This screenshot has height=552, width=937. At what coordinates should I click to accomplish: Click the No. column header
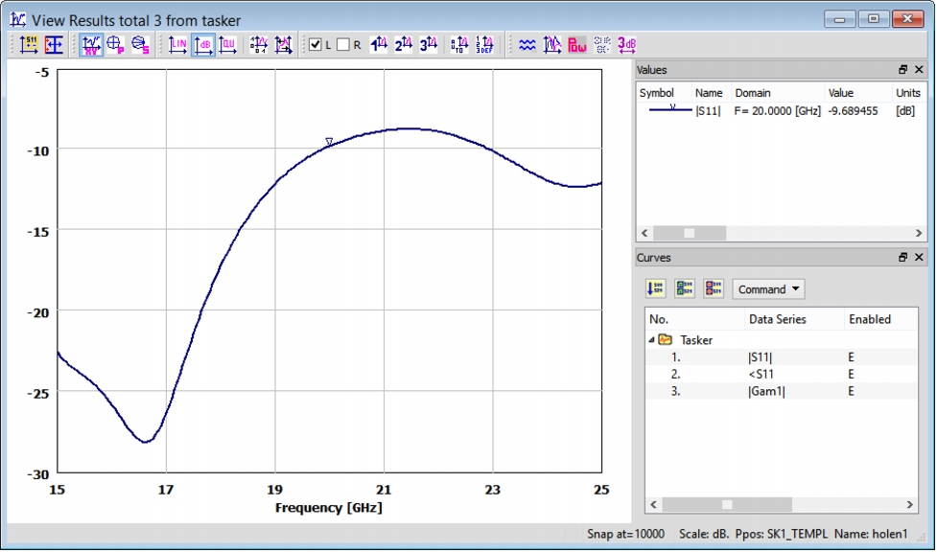pyautogui.click(x=695, y=320)
